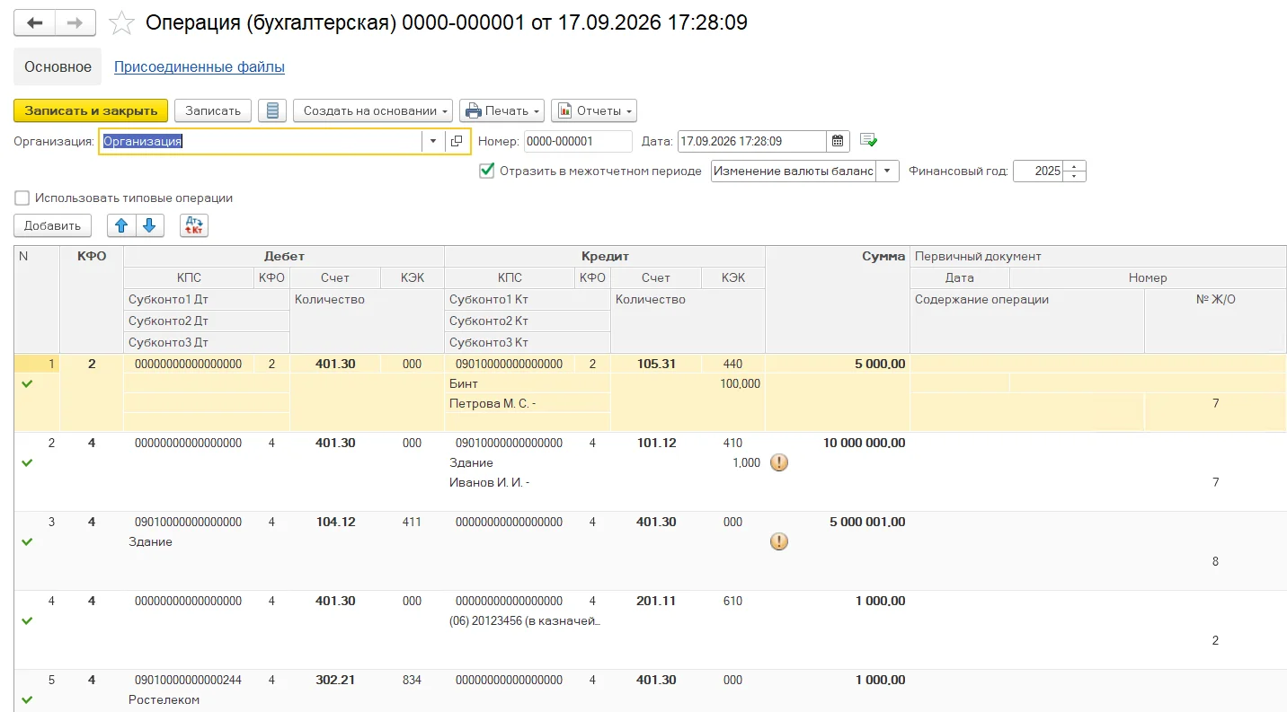Click inside the Номер input field

(x=579, y=141)
